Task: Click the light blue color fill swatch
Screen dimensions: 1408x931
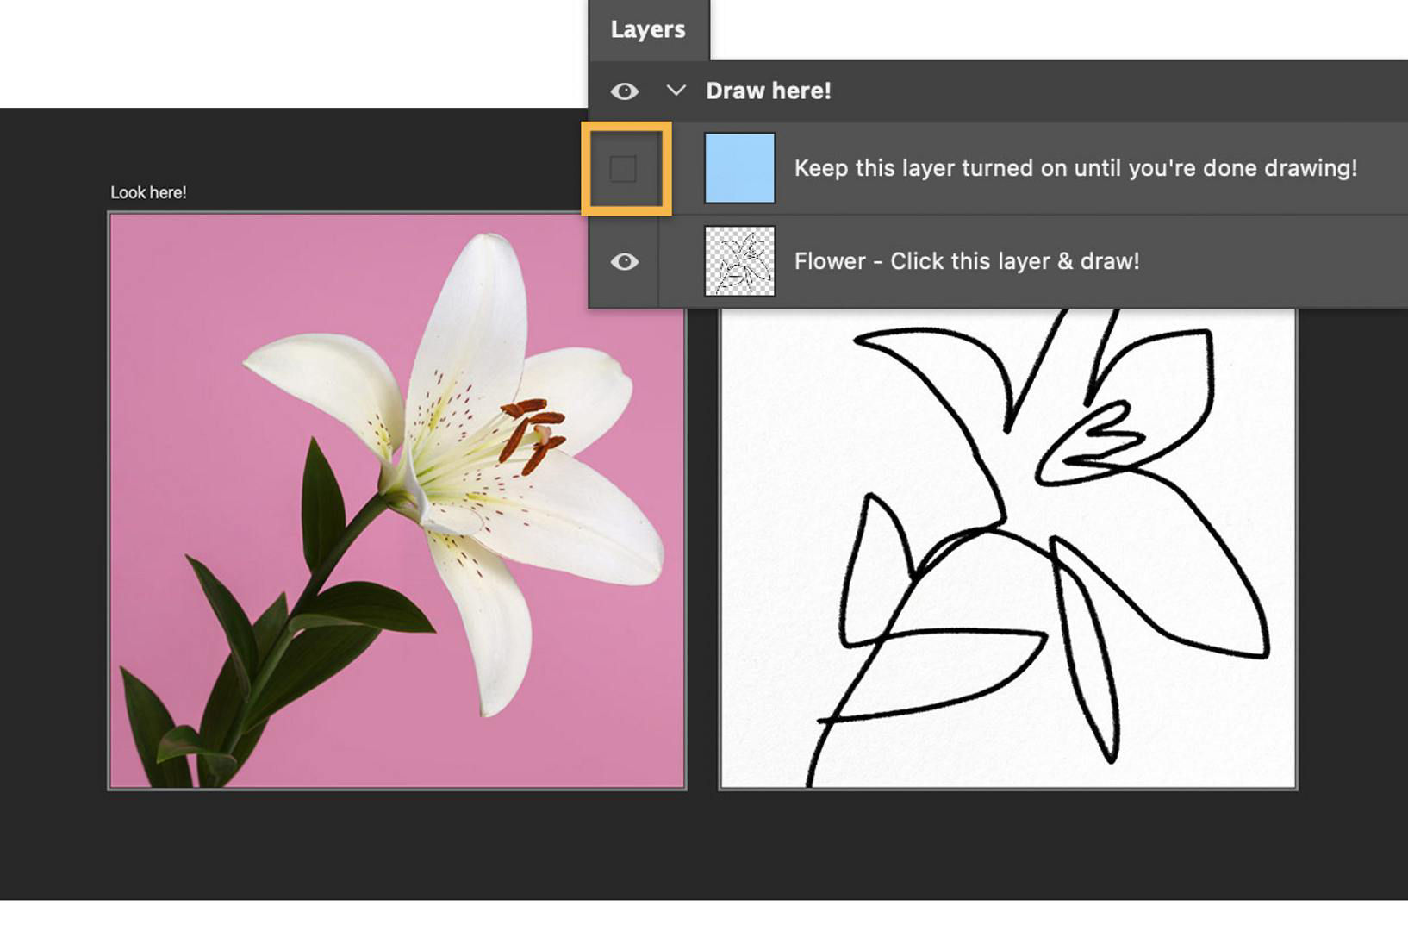Action: pos(739,168)
